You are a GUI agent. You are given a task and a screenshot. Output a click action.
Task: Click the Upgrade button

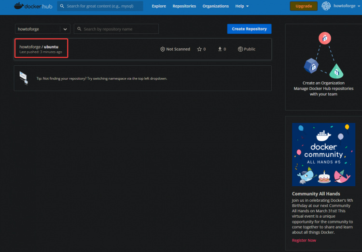[304, 6]
